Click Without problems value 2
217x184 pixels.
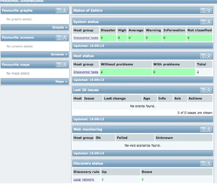click(126, 72)
